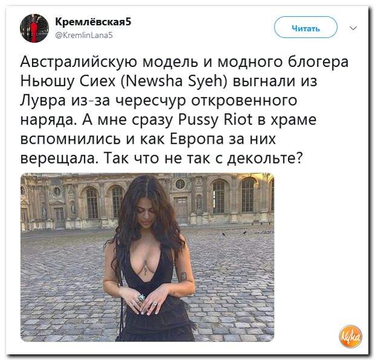Click the wooden door behind the woman

181,211
